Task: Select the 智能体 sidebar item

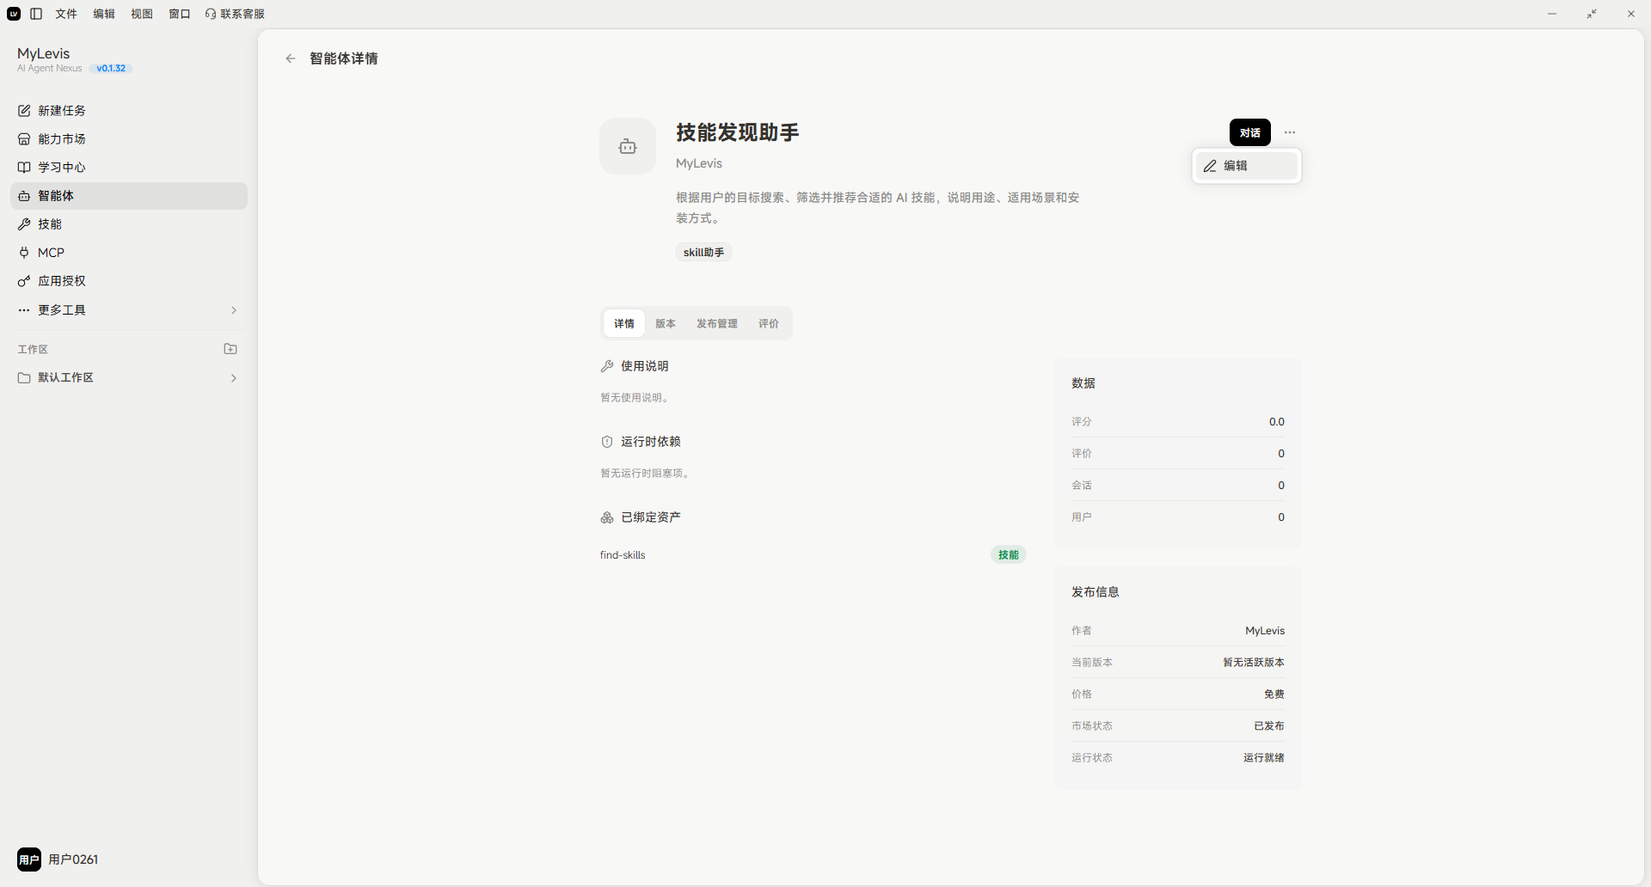Action: [x=129, y=196]
